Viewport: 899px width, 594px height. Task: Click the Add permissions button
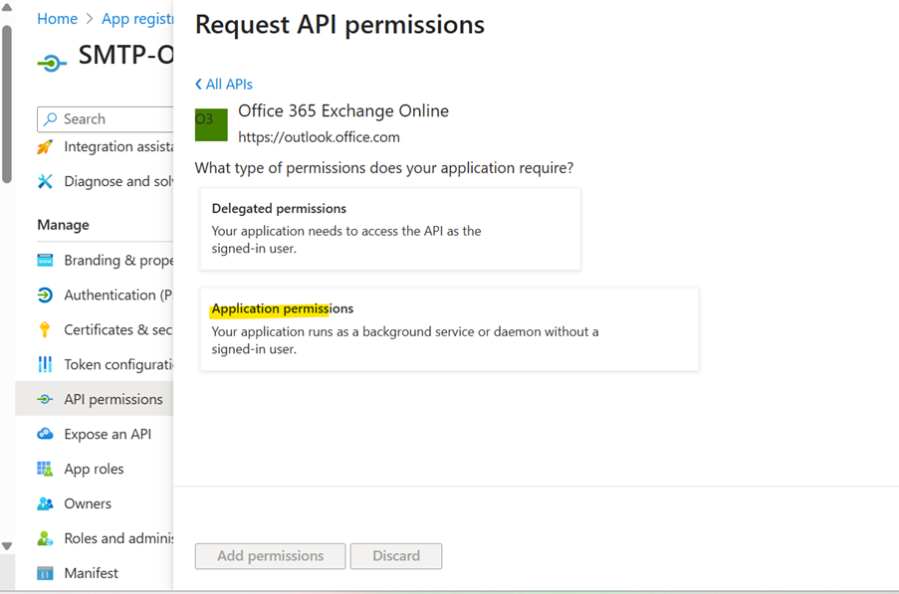(270, 555)
